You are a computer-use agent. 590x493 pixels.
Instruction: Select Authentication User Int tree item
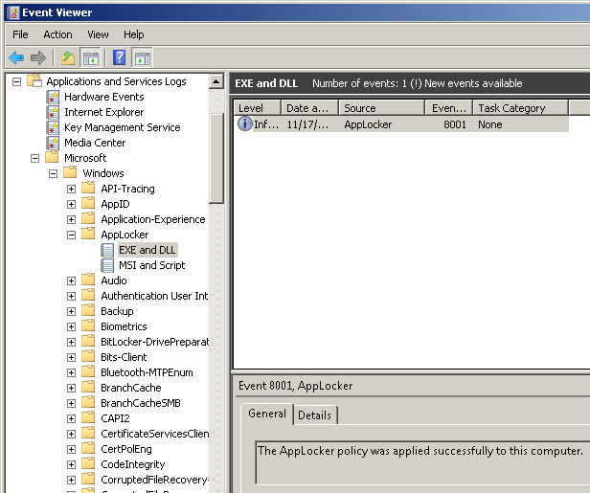tap(154, 297)
